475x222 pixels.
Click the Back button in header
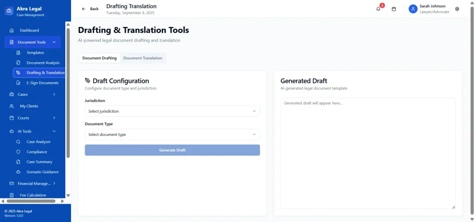click(90, 9)
